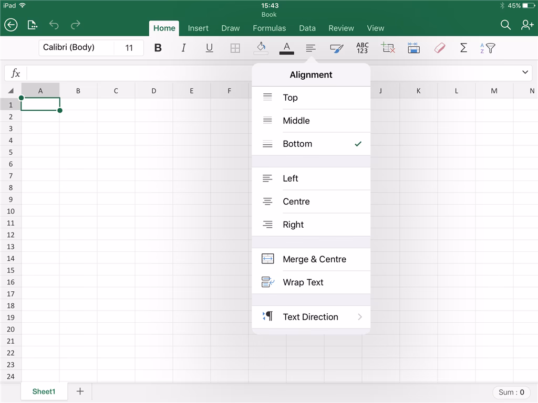Set vertical alignment to Top

click(291, 98)
